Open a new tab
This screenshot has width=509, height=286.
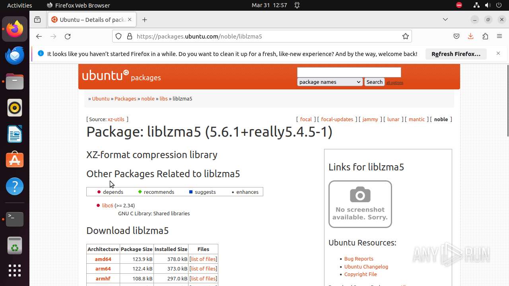(145, 19)
